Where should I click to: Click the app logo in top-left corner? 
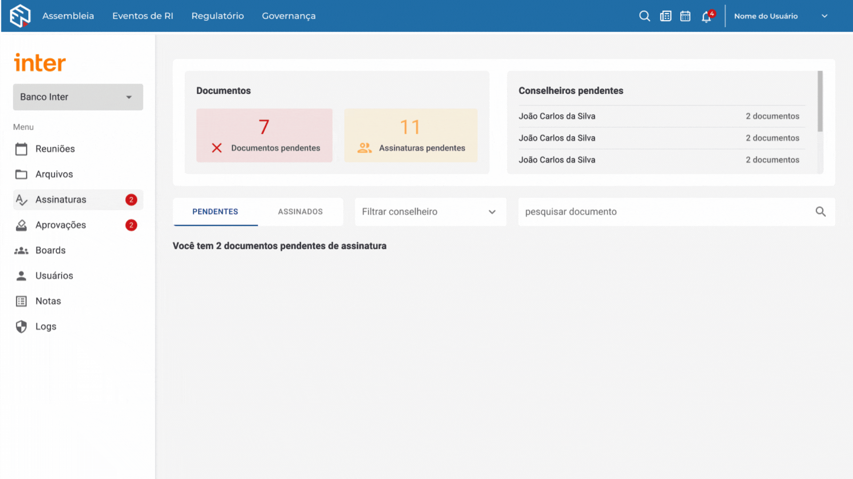(x=20, y=16)
